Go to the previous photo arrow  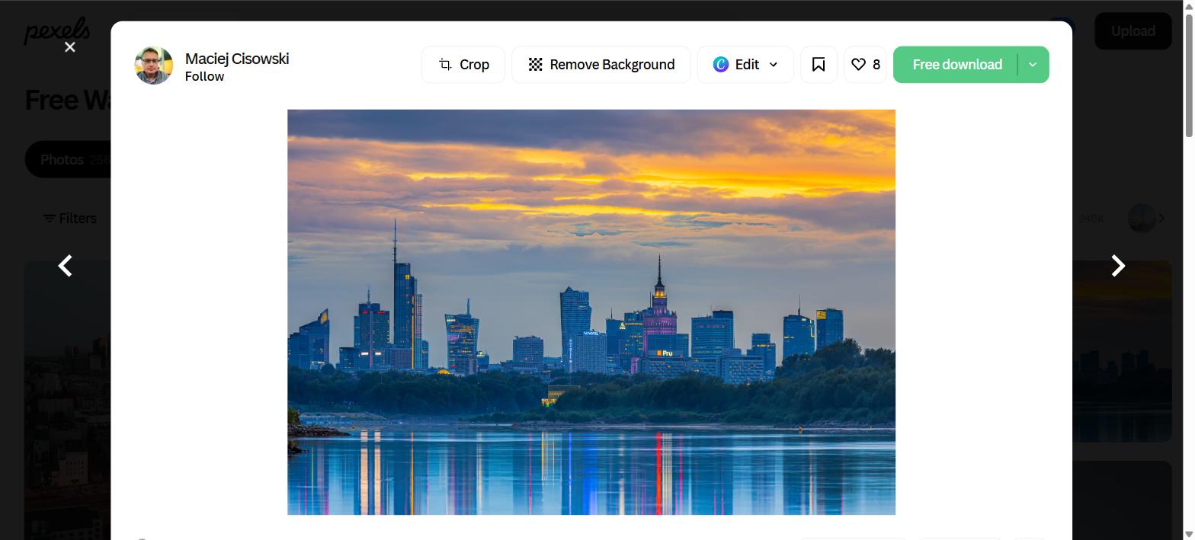coord(66,266)
